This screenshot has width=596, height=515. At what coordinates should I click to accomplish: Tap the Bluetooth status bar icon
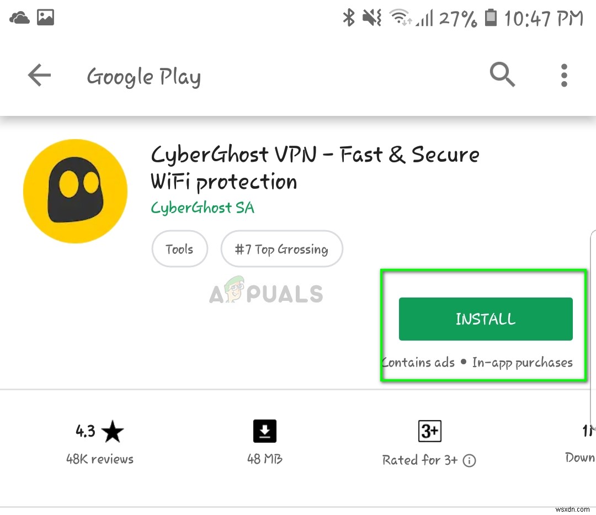point(348,18)
